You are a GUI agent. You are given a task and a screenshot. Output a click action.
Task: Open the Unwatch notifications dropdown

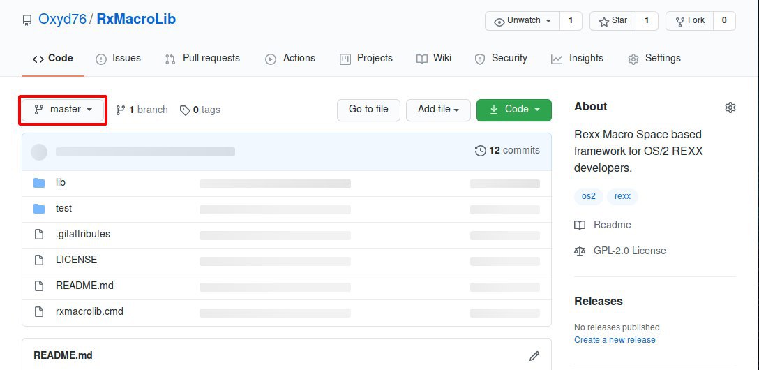coord(523,21)
